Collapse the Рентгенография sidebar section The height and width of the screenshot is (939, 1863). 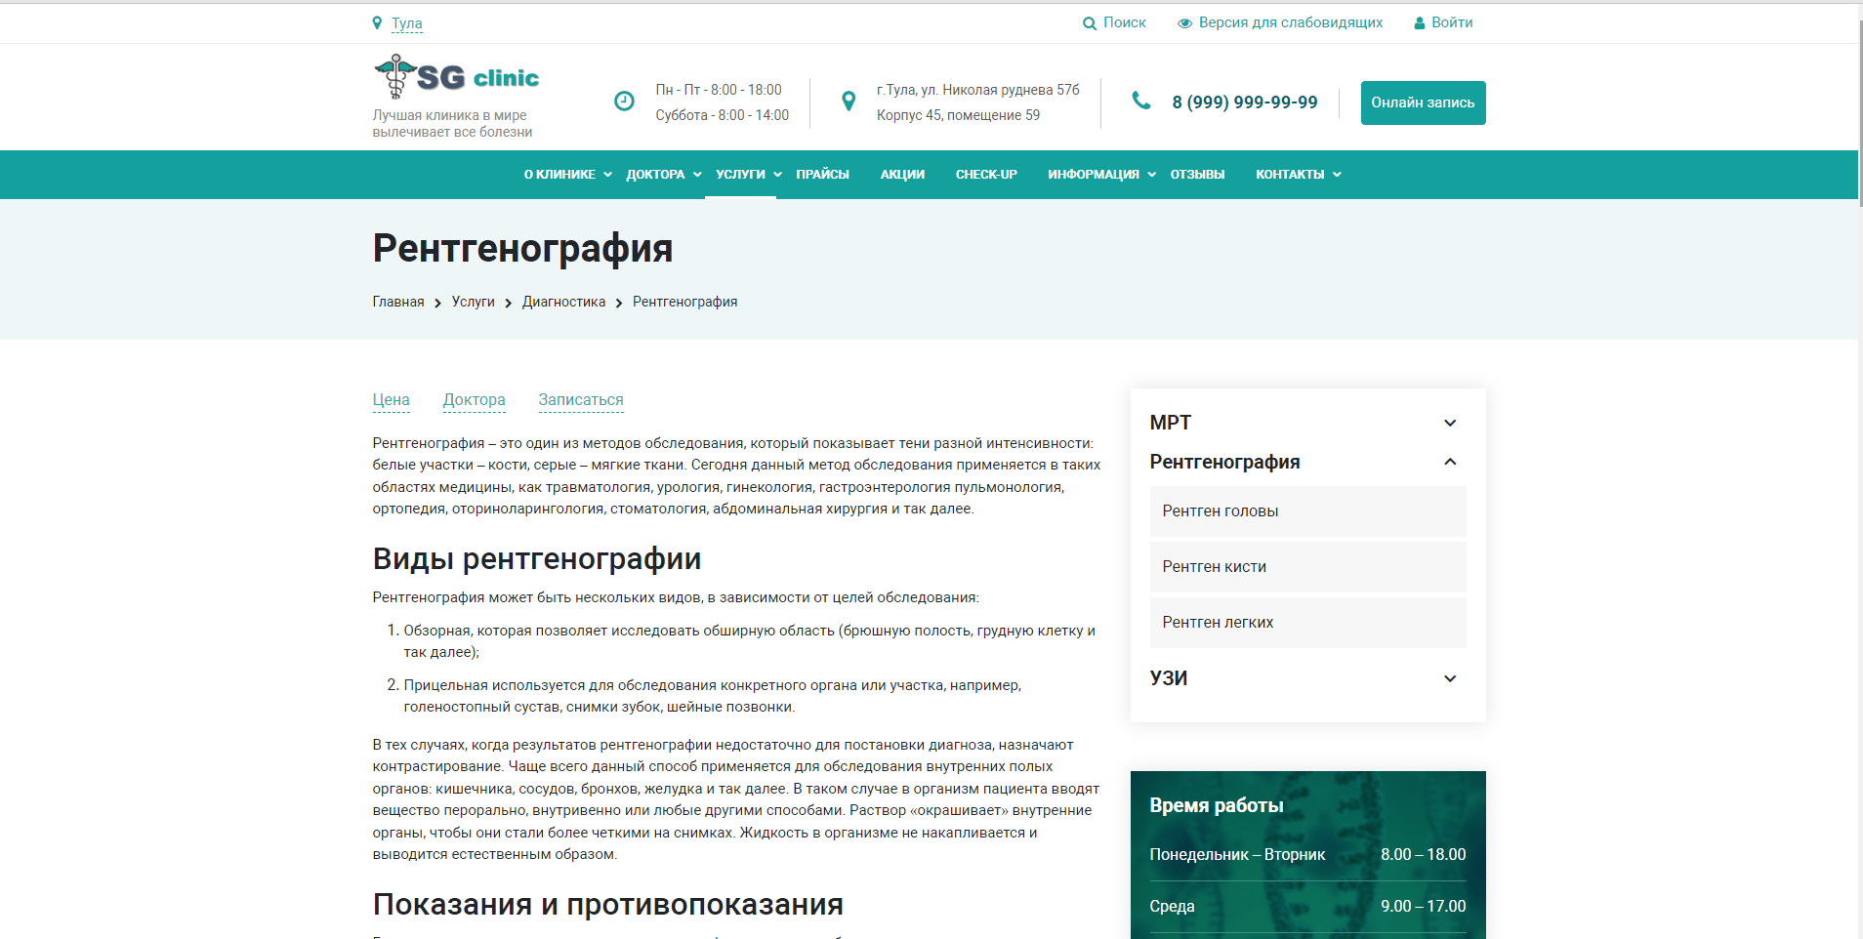point(1450,462)
